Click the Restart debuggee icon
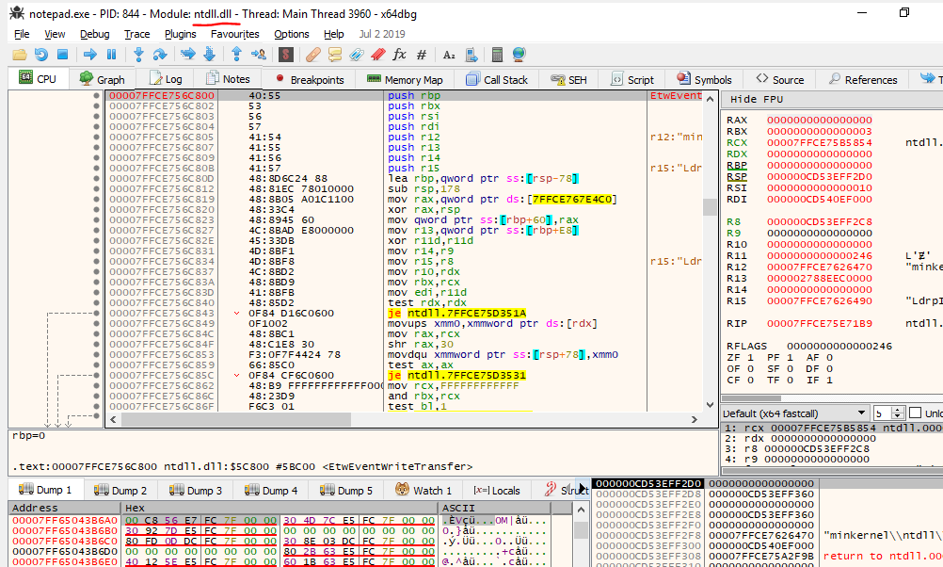Viewport: 943px width, 567px height. click(x=40, y=55)
